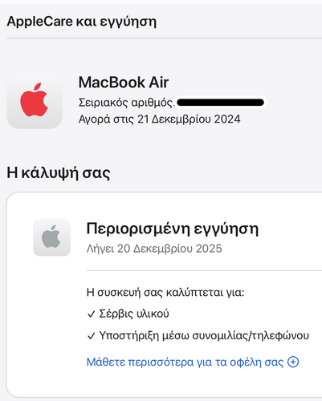Image resolution: width=322 pixels, height=401 pixels.
Task: Open Μάθετε περισσότερα για τα οφέλη σας link
Action: pos(185,362)
